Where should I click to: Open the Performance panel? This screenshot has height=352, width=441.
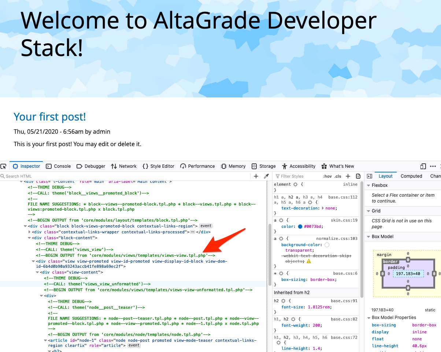(x=197, y=166)
